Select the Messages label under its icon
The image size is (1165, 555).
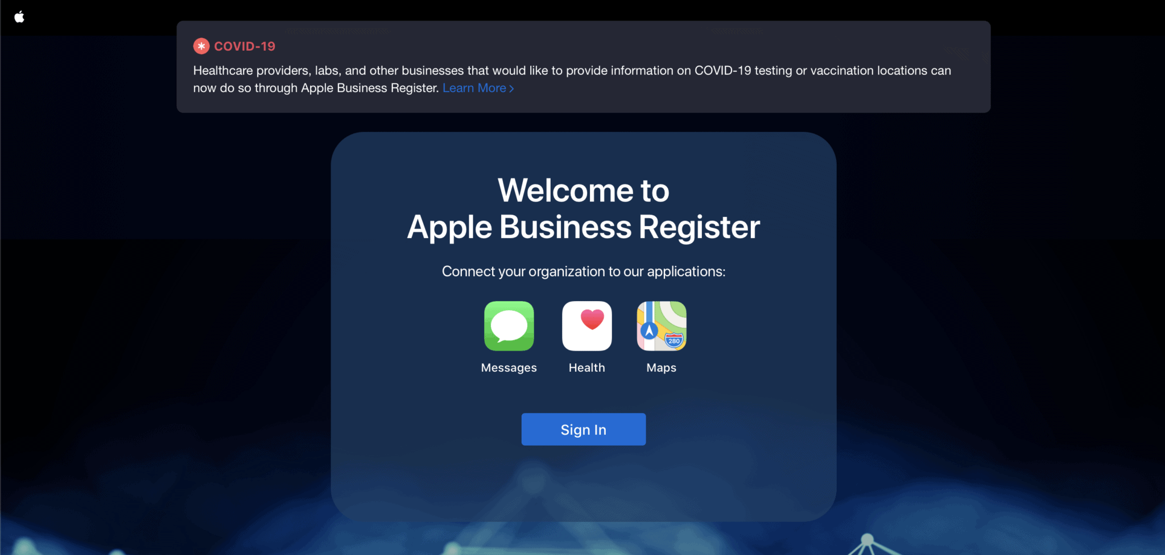509,367
